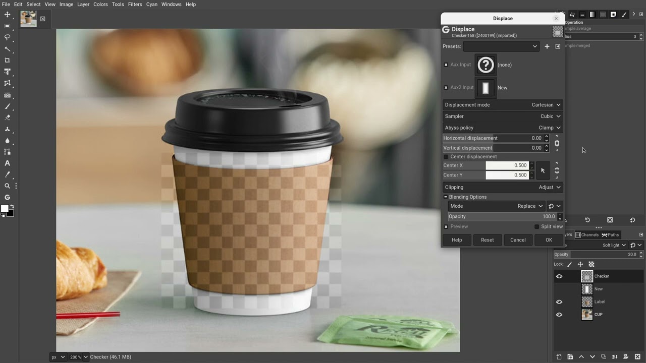Open the Filters menu
This screenshot has height=363, width=646.
135,4
